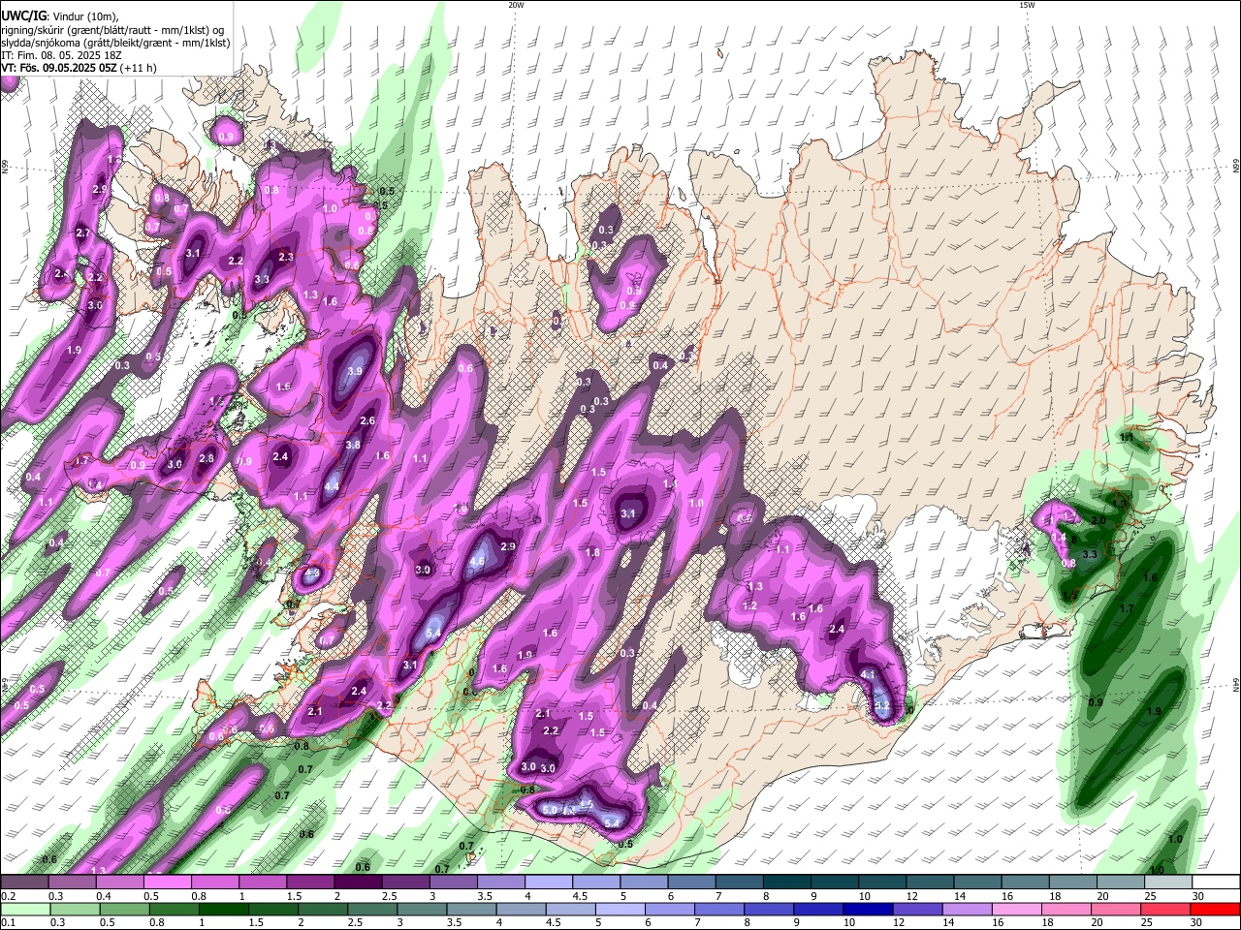
Task: Click the "rigning/skúrir" legend description line
Action: 113,30
